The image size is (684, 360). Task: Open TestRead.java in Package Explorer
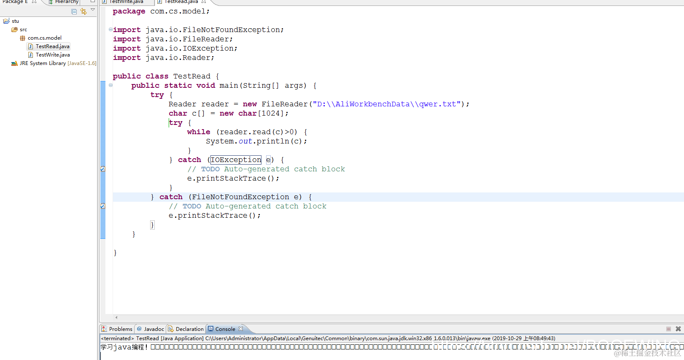coord(48,46)
